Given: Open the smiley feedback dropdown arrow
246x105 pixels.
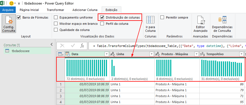Looking at the screenshot, I should point(15,3).
